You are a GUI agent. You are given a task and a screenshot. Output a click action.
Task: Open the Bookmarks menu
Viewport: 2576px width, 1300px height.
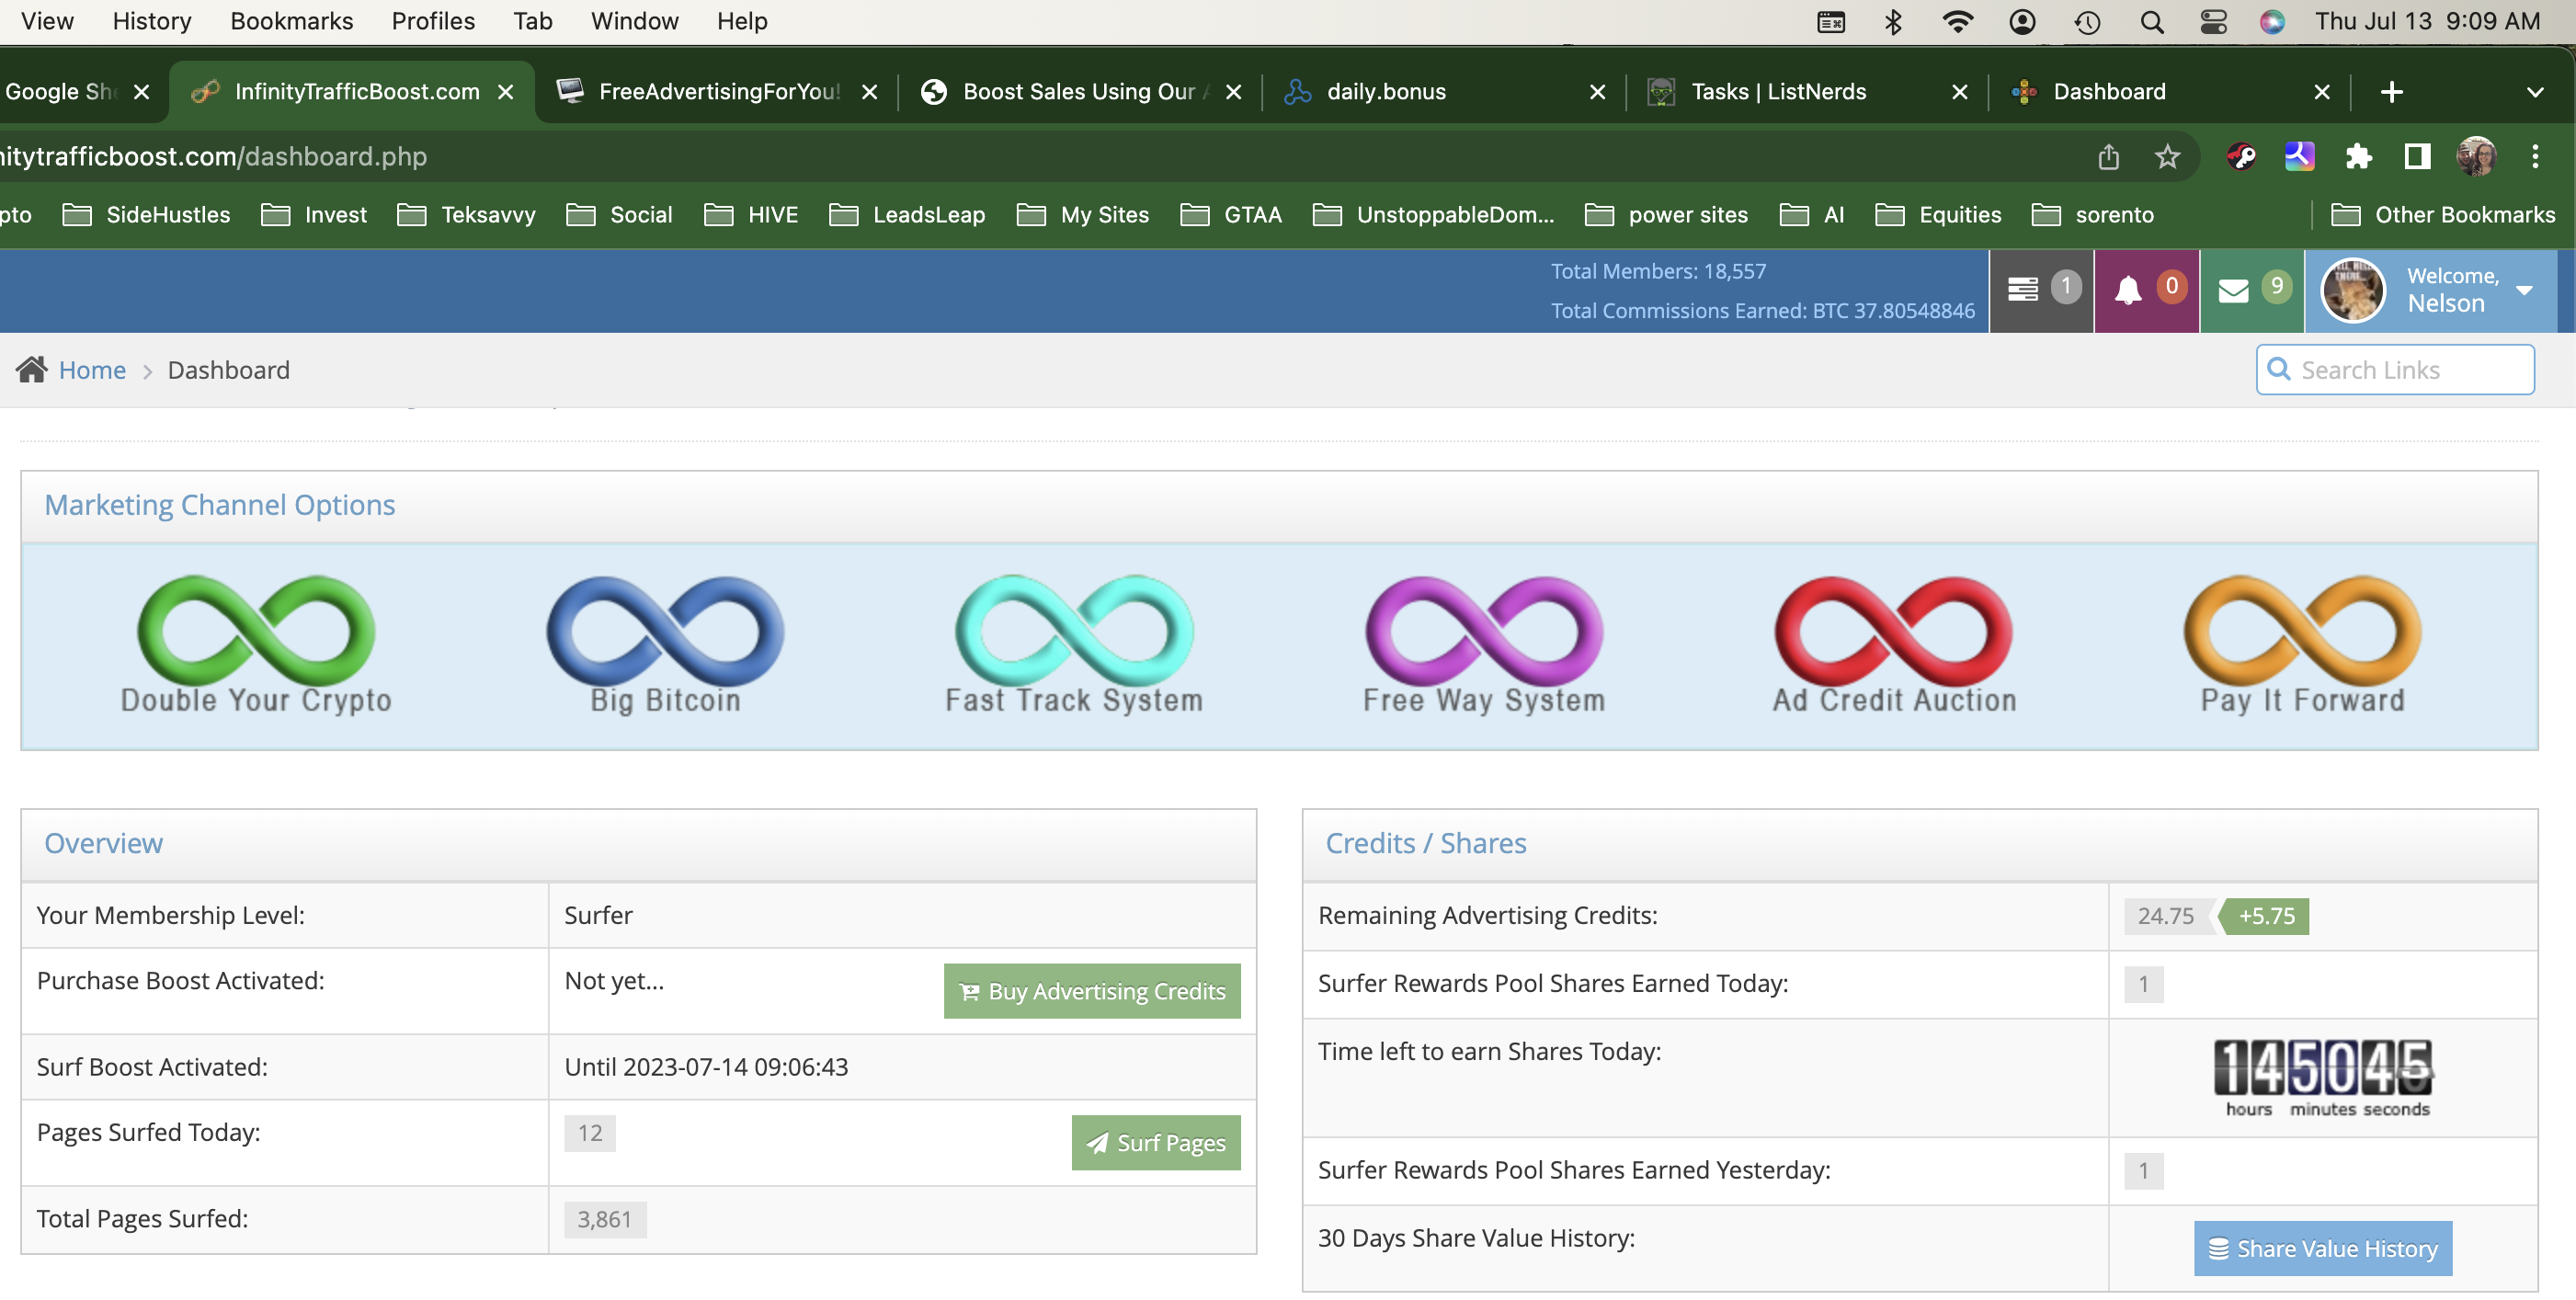(291, 21)
